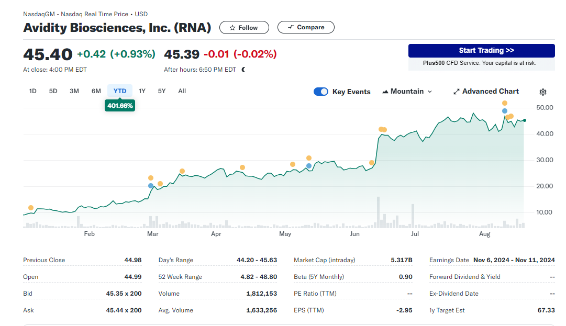566x326 pixels.
Task: Click the after-hours moon icon
Action: click(x=243, y=70)
